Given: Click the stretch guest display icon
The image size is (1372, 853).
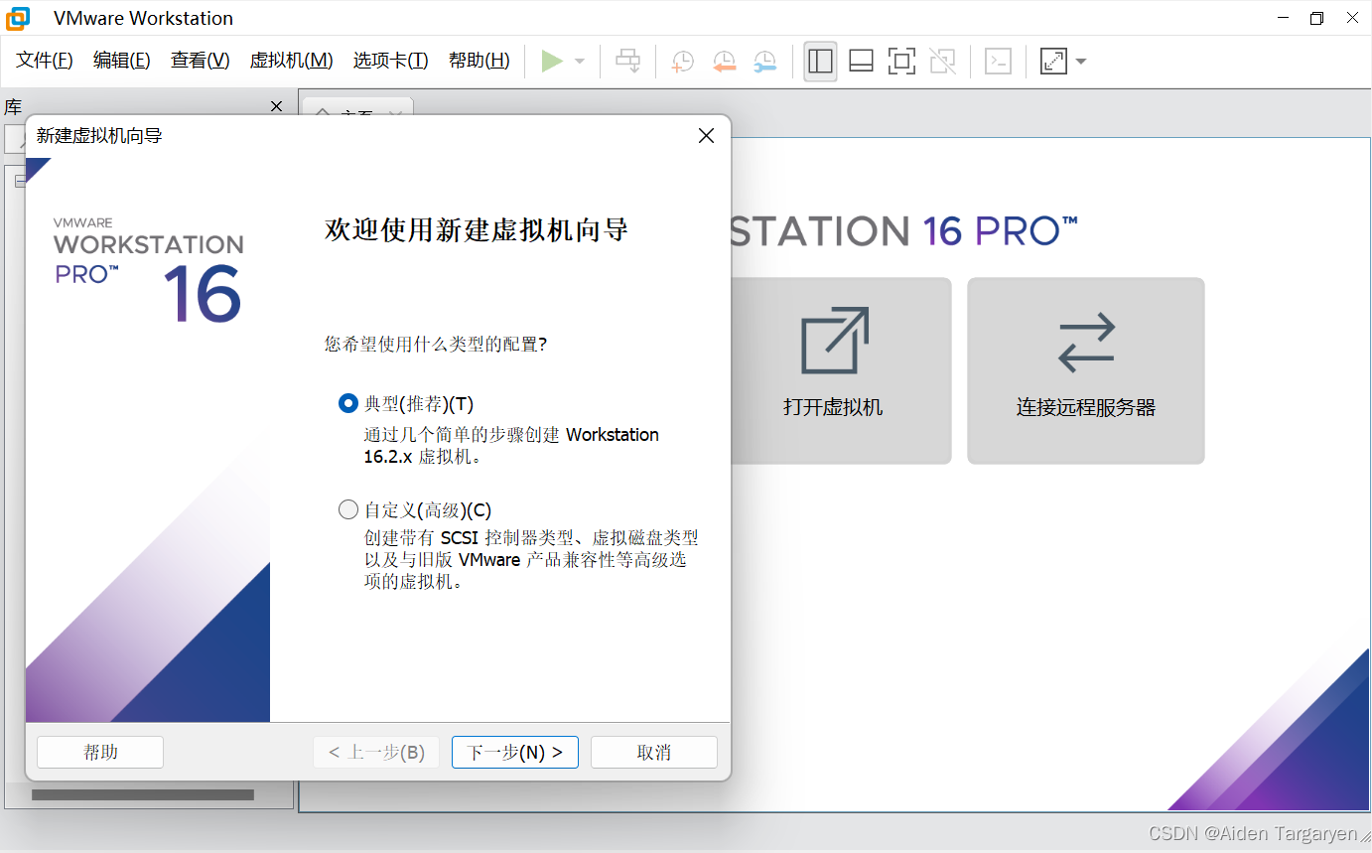Looking at the screenshot, I should coord(1052,62).
